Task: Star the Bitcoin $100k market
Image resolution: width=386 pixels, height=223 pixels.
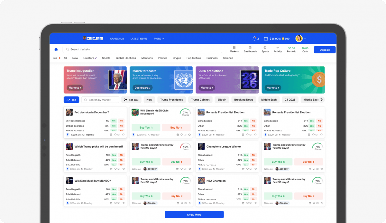Action: point(189,135)
